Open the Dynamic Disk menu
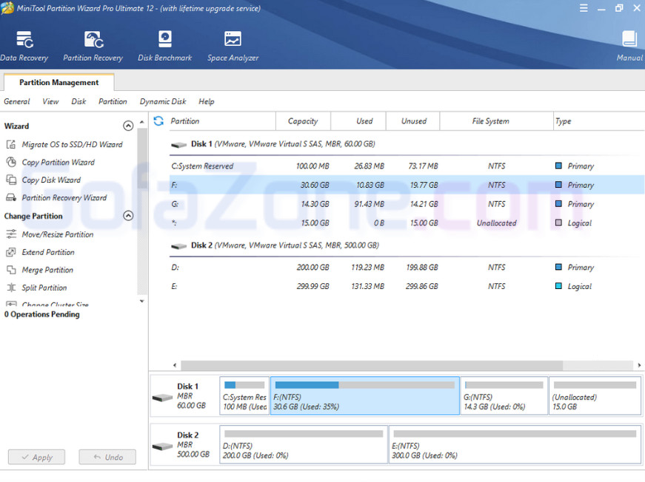Image resolution: width=645 pixels, height=482 pixels. tap(163, 102)
